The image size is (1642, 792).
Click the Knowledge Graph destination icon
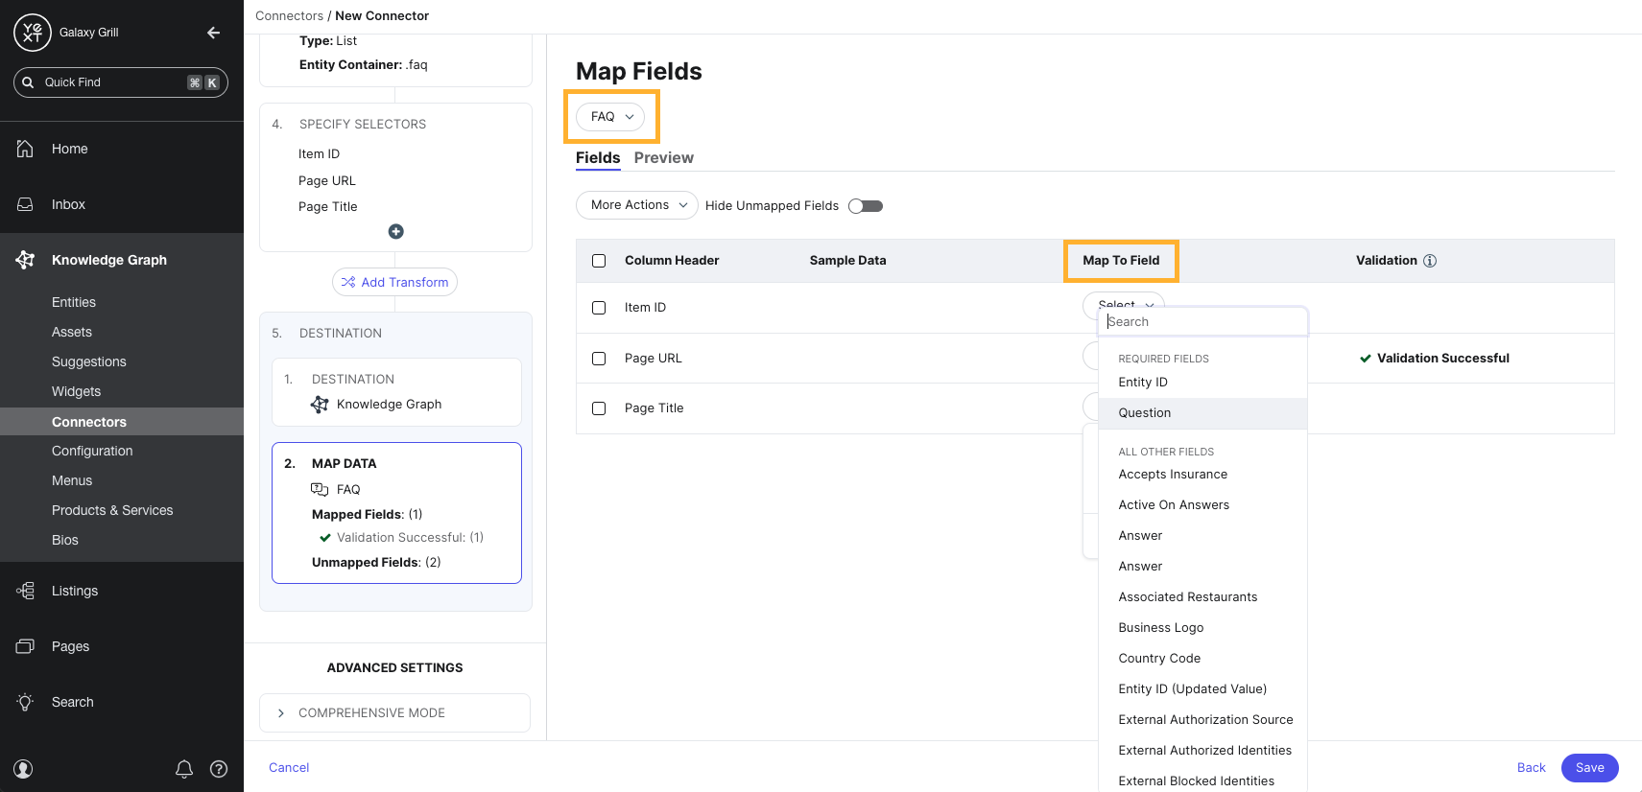(x=320, y=405)
